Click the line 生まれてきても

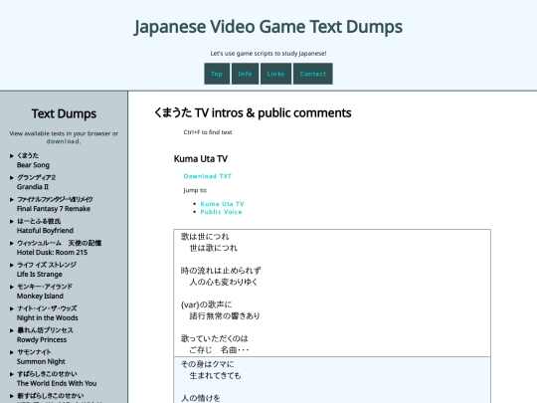(x=215, y=376)
